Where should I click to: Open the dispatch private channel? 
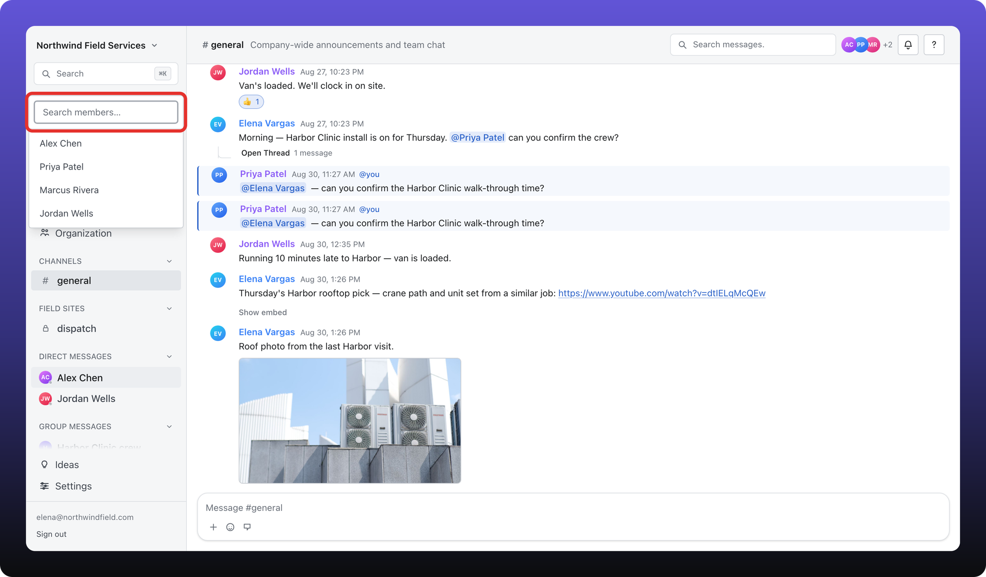pos(106,329)
